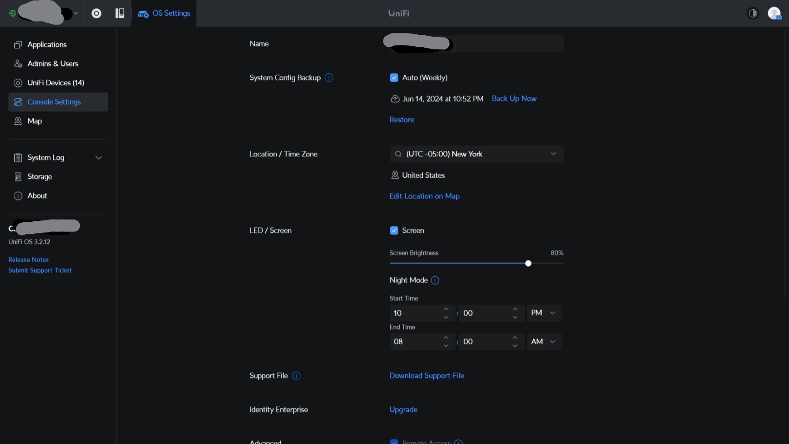Click the Back Up Now link
The image size is (789, 444).
pyautogui.click(x=514, y=98)
